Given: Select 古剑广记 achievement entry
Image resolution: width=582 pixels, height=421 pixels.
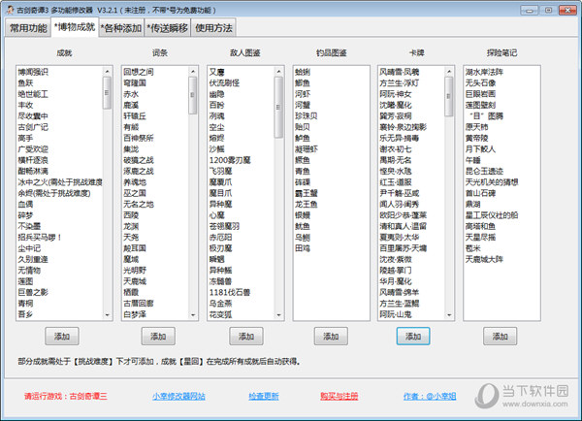Looking at the screenshot, I should pos(33,127).
